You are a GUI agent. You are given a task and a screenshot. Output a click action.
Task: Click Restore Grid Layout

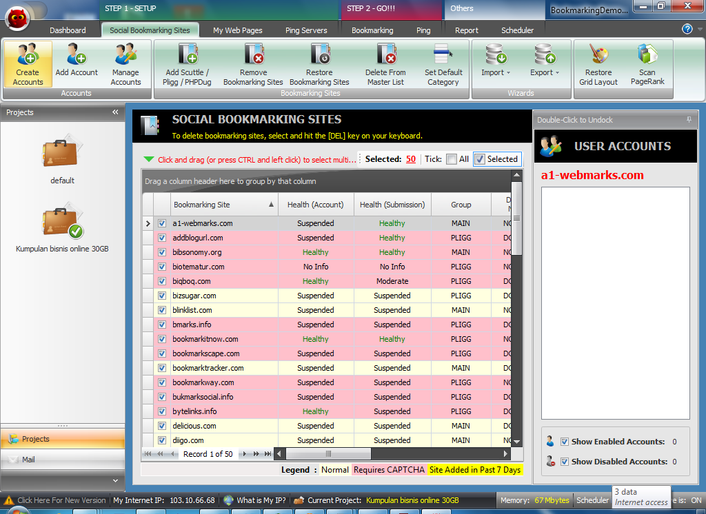(598, 64)
